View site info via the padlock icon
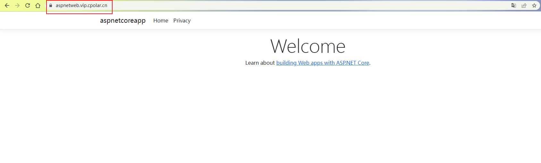This screenshot has width=541, height=163. pyautogui.click(x=51, y=5)
